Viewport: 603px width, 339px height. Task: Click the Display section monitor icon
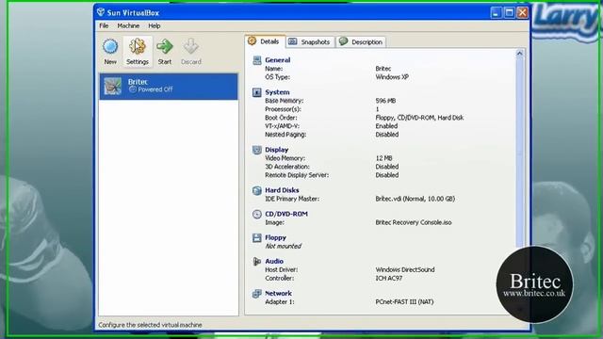point(257,150)
